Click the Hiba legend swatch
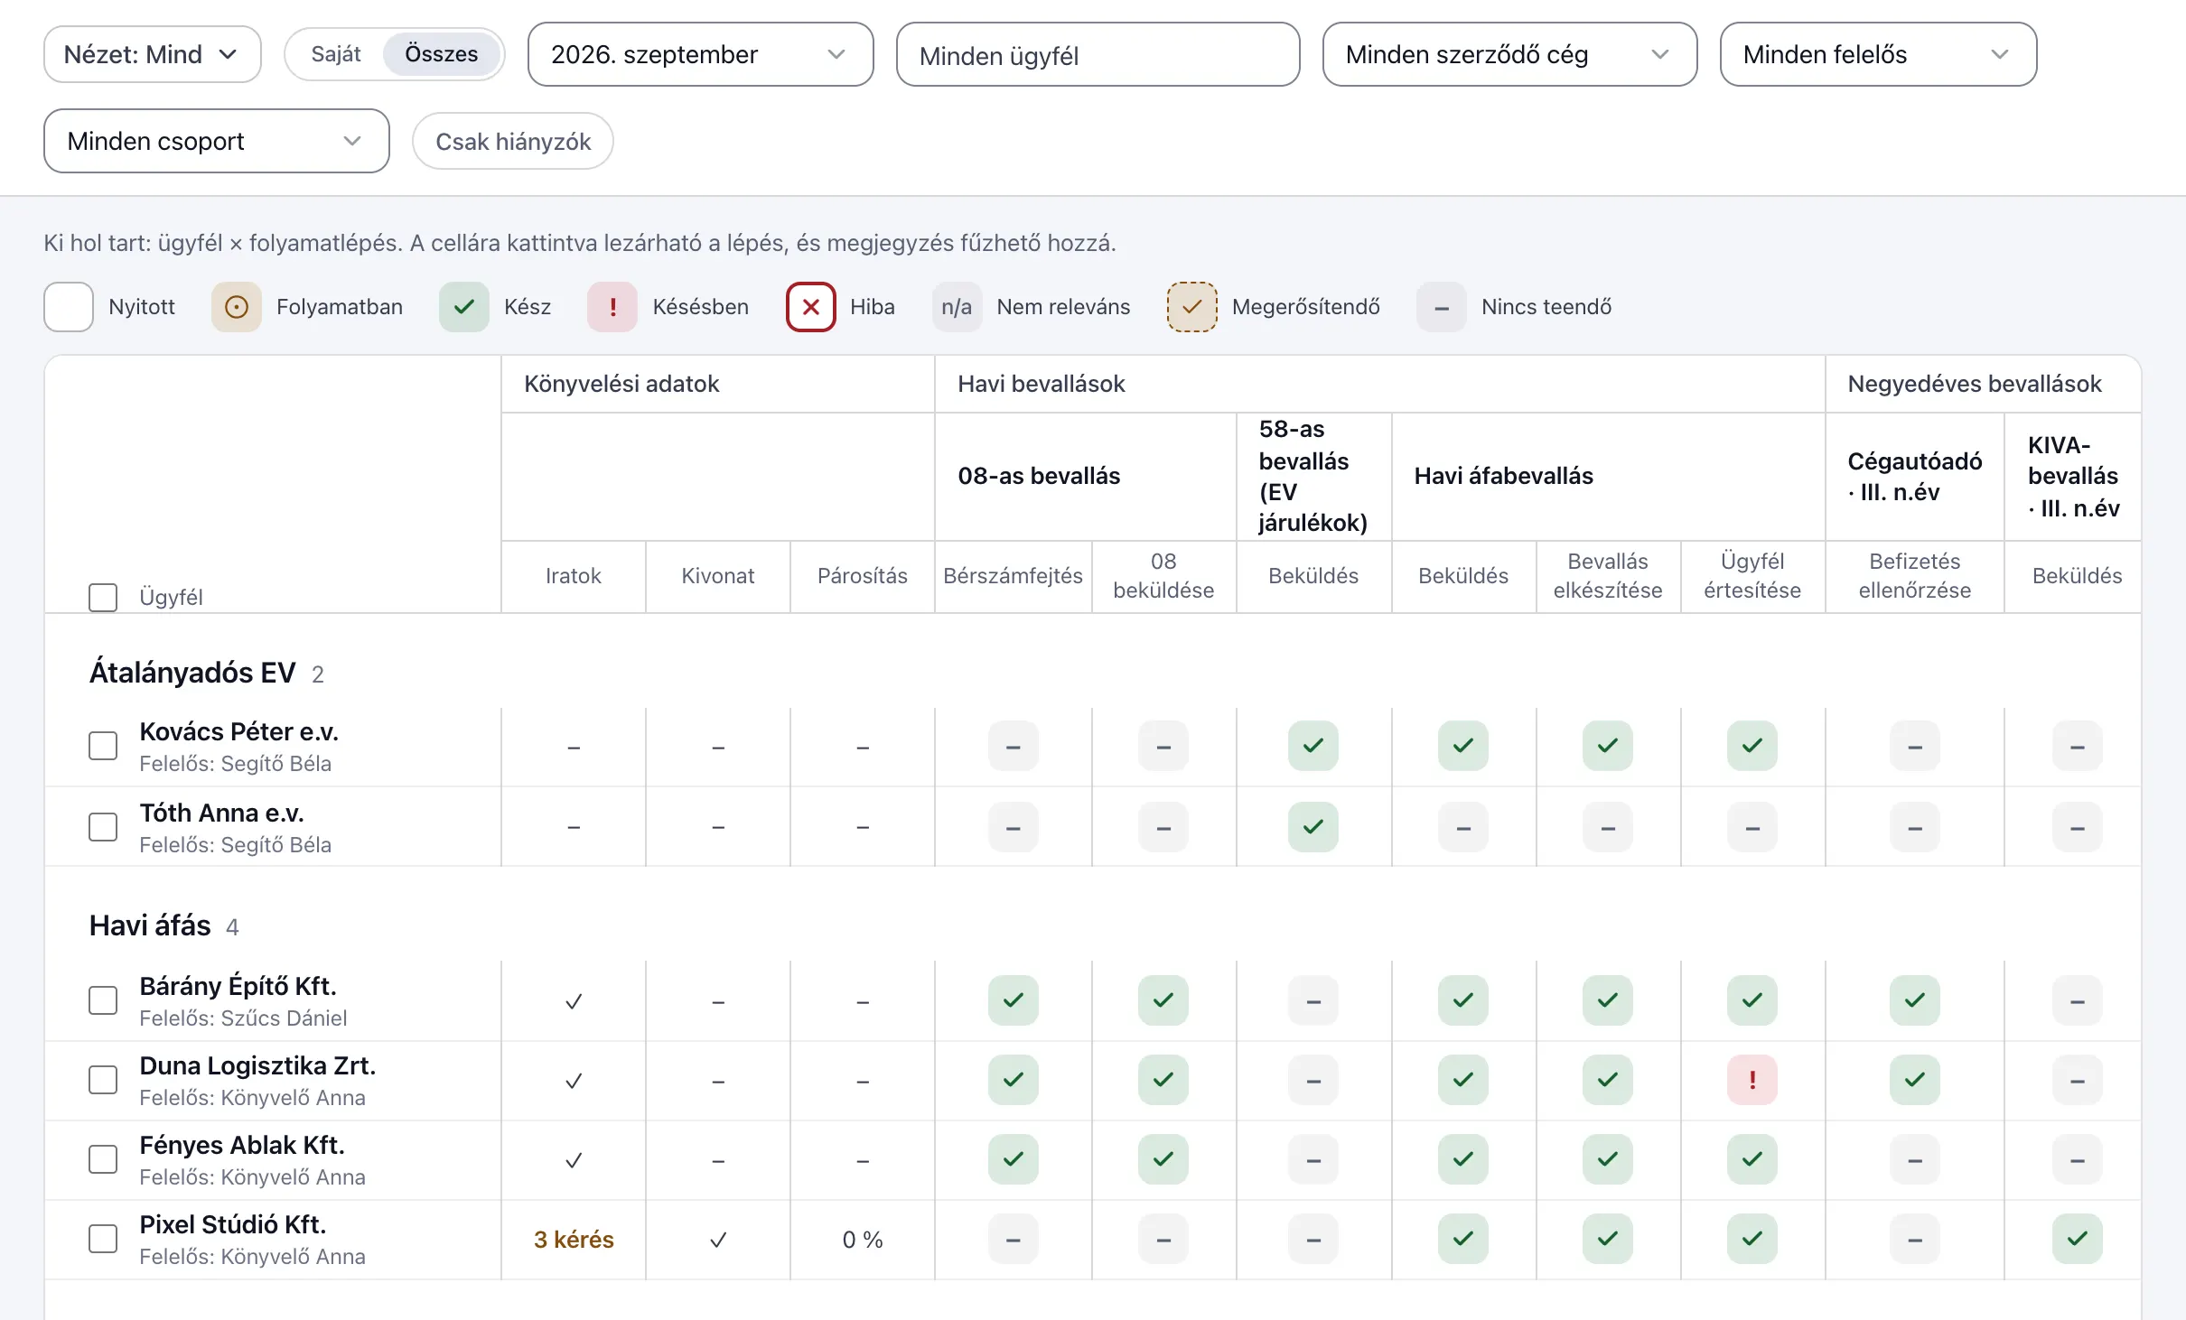The image size is (2186, 1320). (x=810, y=307)
